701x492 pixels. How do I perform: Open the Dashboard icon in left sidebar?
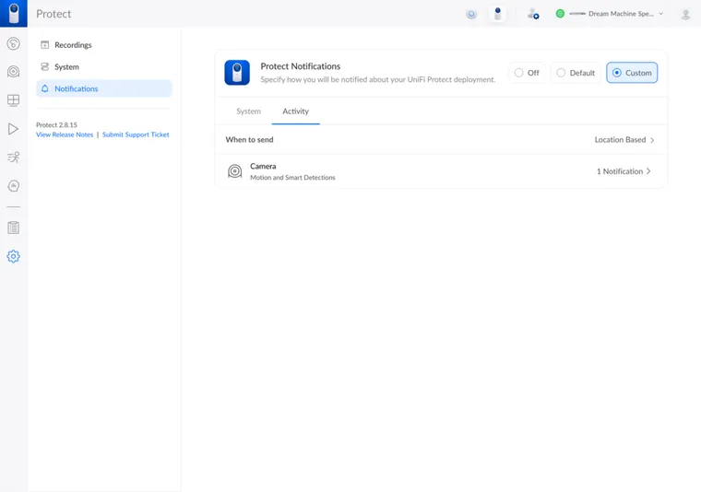coord(14,43)
